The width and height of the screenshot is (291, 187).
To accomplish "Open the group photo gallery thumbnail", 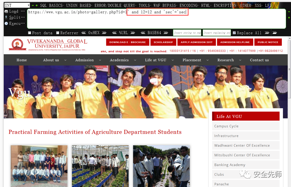I will [x=39, y=166].
